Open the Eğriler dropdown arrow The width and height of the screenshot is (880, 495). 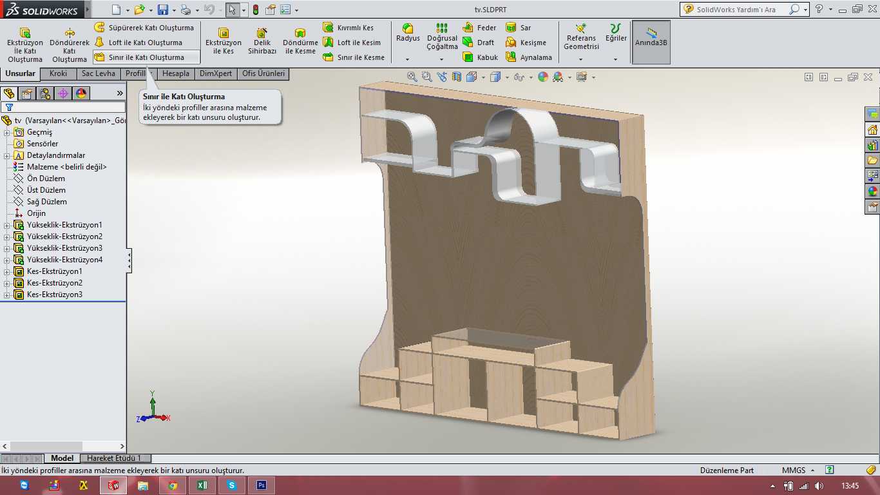coord(616,59)
